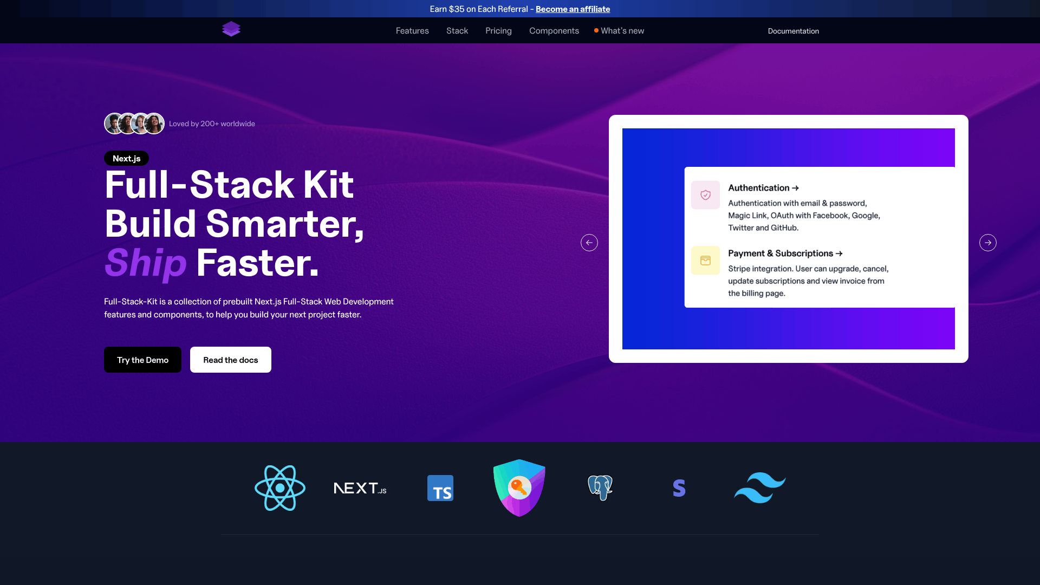Click the pink shield Authentication icon
The image size is (1040, 585).
click(x=705, y=195)
